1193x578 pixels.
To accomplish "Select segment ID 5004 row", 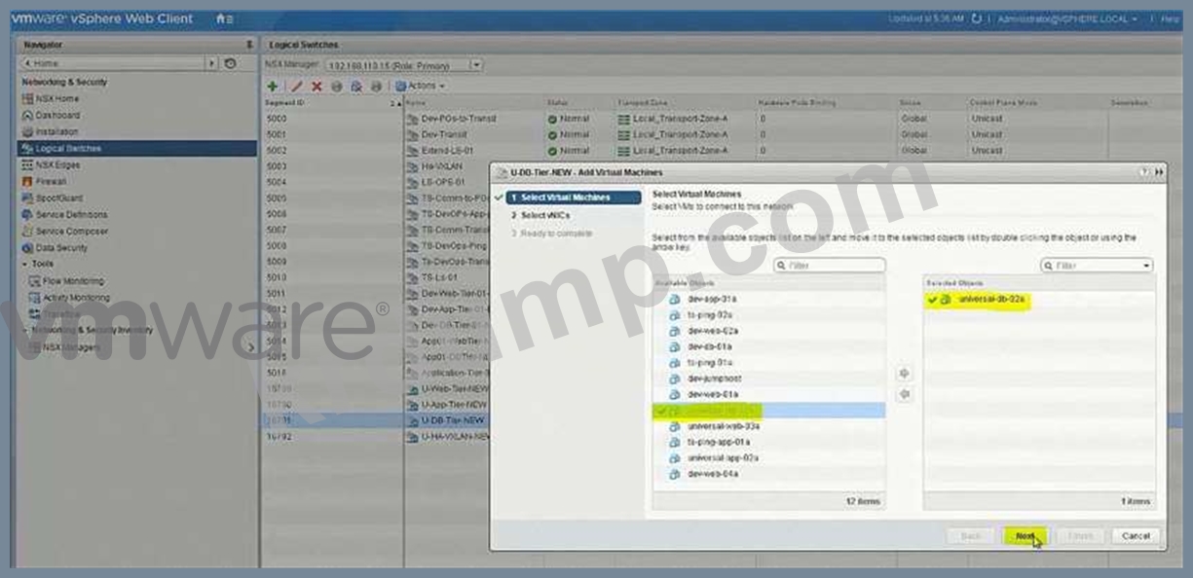I will tap(375, 182).
